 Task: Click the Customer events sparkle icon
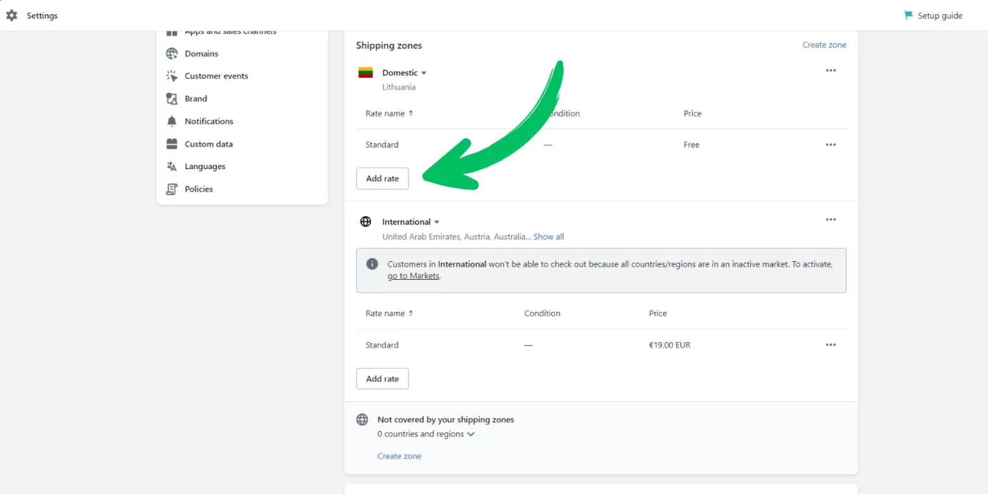tap(172, 76)
